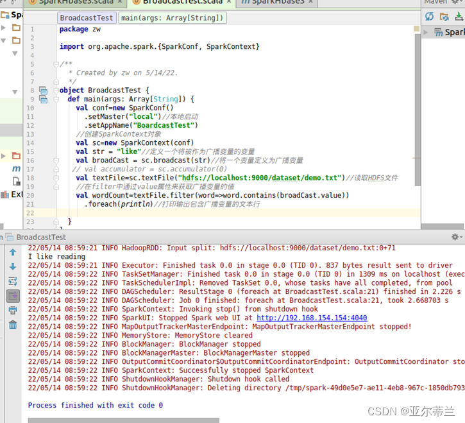The height and width of the screenshot is (423, 465).
Task: Click Maven download sources icon
Action: (459, 17)
